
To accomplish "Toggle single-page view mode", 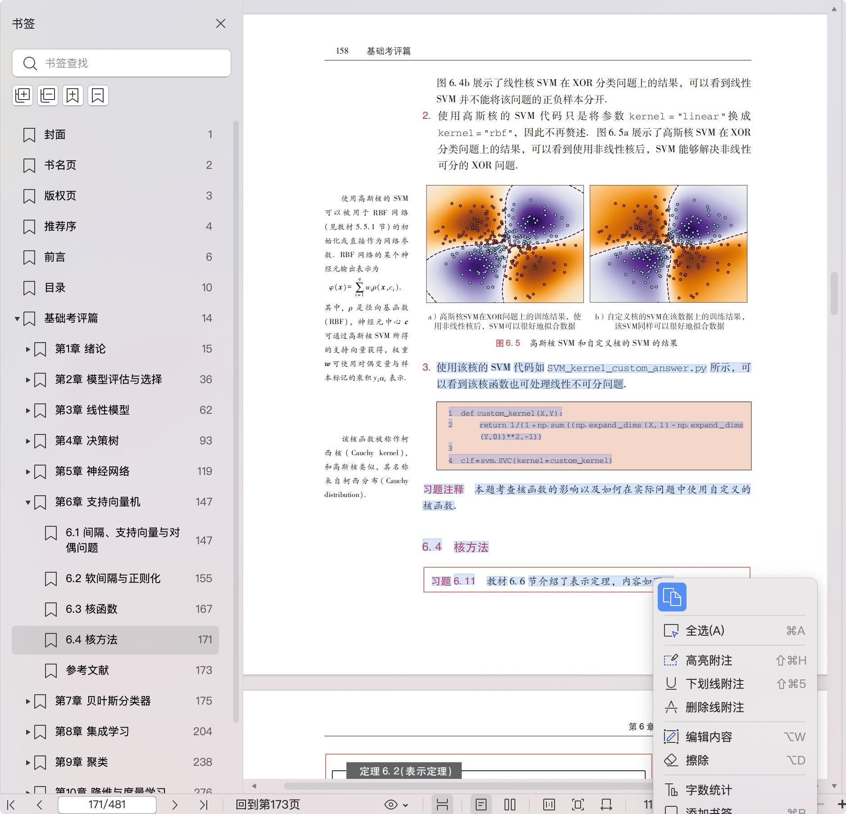I will (x=481, y=805).
